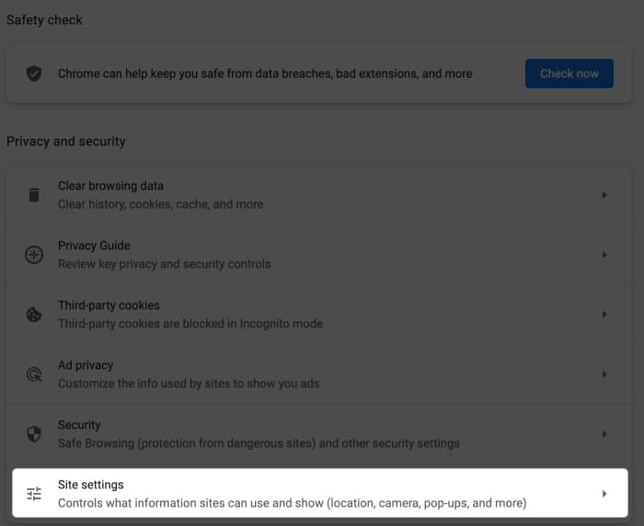Expand Clear browsing data arrow

pos(604,195)
